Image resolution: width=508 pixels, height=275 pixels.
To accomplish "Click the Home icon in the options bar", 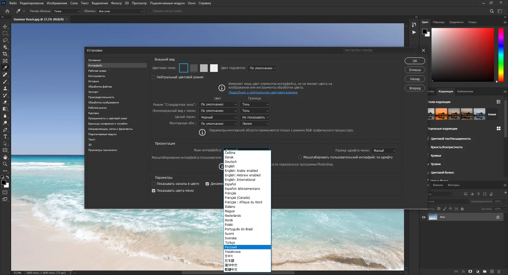I will [7, 11].
